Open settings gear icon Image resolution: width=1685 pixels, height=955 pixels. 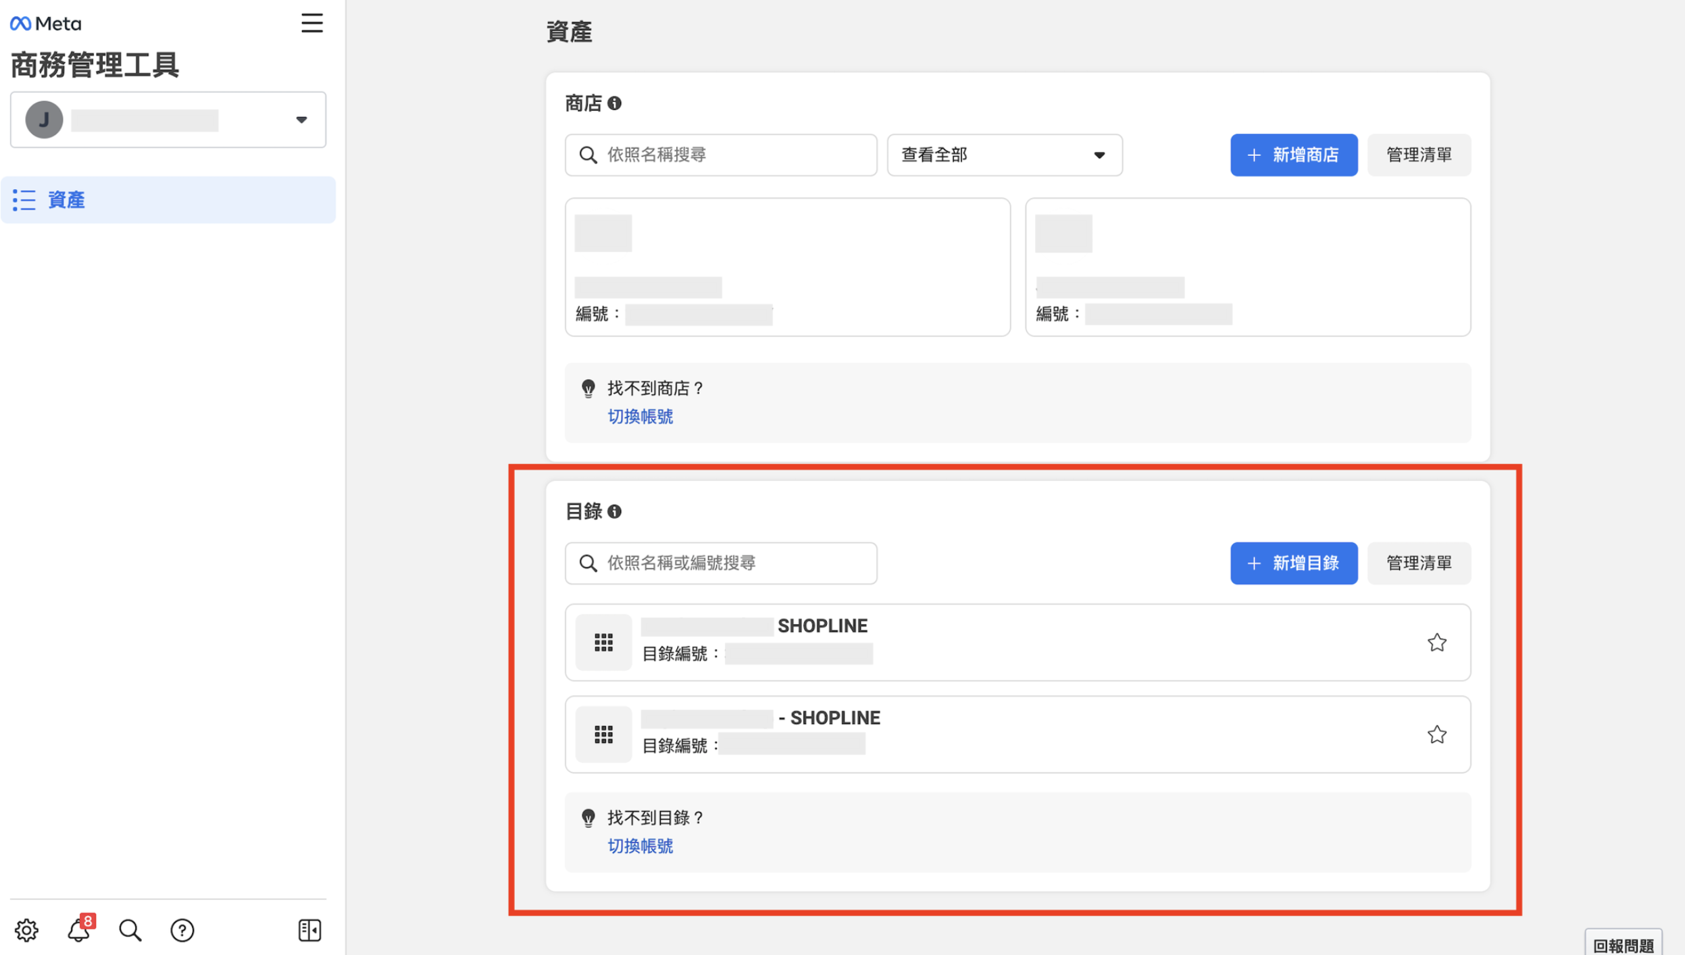tap(26, 930)
